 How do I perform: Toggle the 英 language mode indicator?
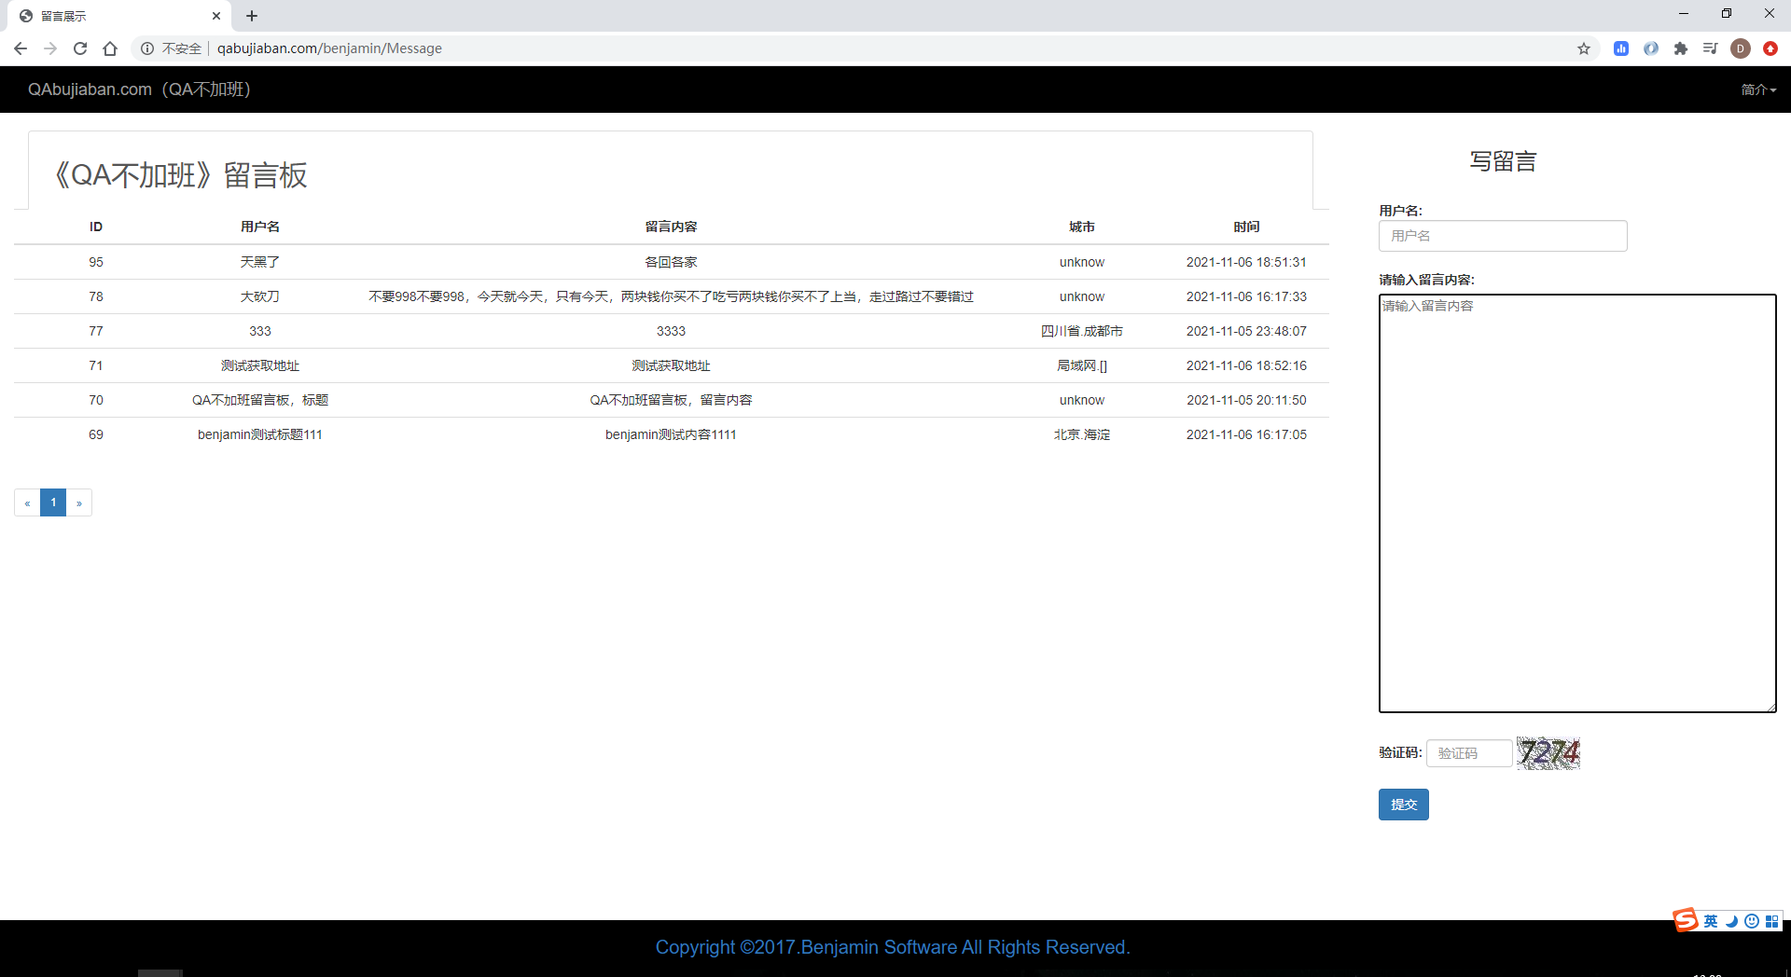(1711, 921)
